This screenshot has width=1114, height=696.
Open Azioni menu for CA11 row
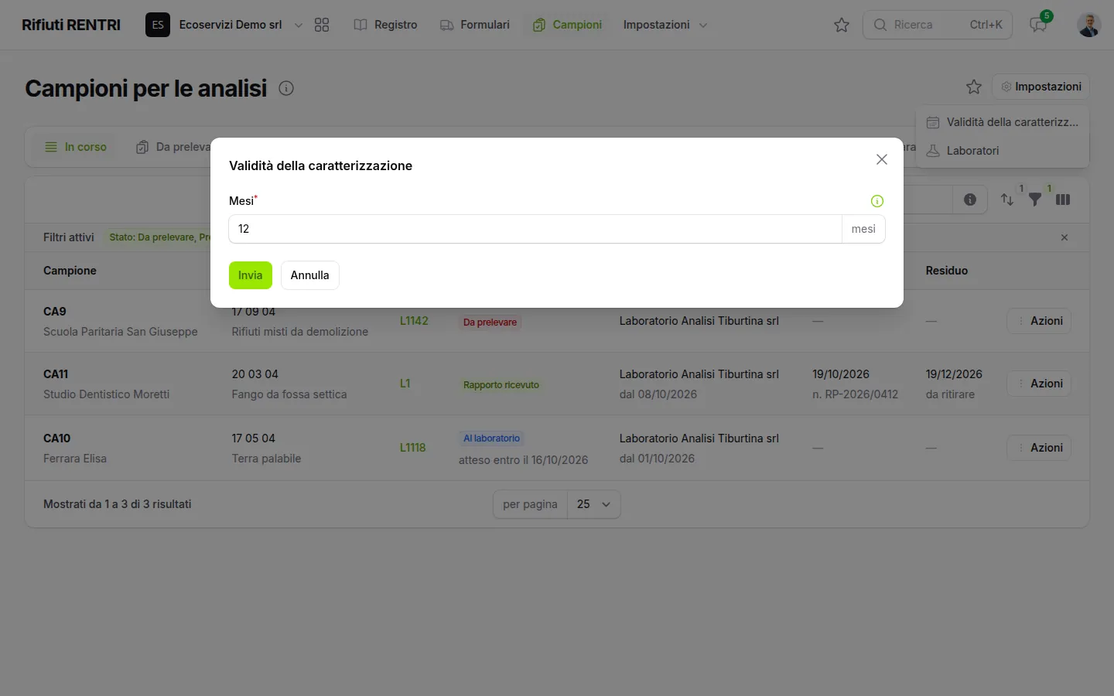coord(1039,384)
